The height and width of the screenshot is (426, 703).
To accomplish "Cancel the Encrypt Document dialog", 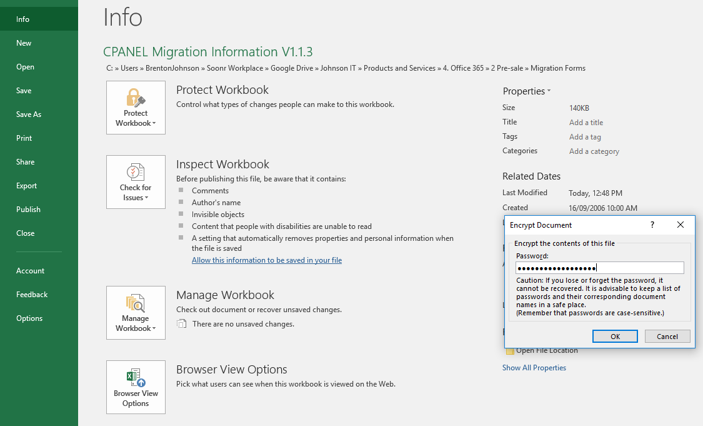I will coord(667,337).
